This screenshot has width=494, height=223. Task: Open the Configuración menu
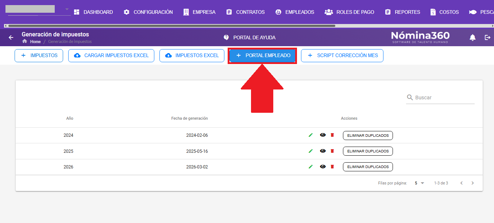coord(148,12)
